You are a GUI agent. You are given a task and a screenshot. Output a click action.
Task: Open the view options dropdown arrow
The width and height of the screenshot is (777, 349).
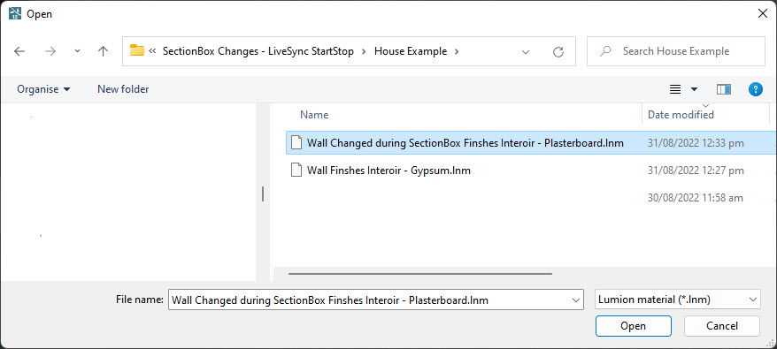(x=694, y=89)
